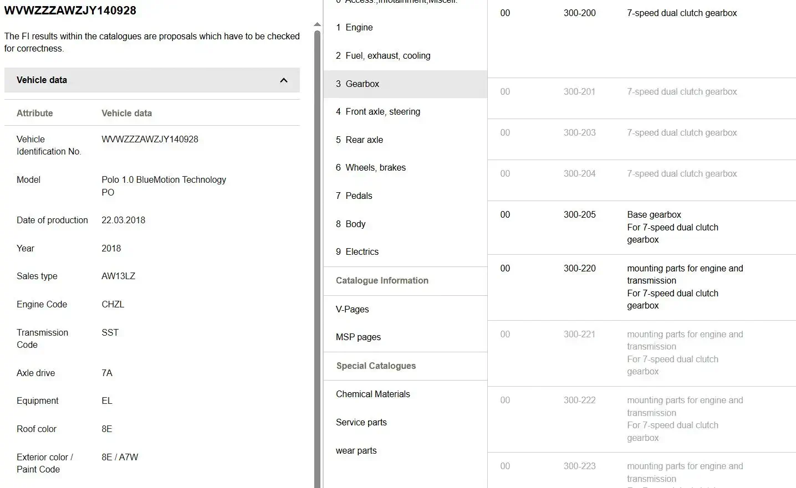The image size is (796, 488).
Task: Click the production date 22.03.2018
Action: (123, 220)
